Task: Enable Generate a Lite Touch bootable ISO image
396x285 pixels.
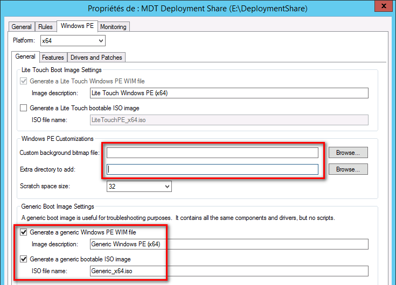Action: (23, 108)
